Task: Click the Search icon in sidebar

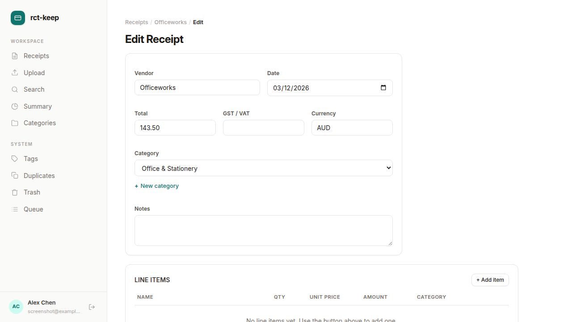Action: tap(16, 89)
